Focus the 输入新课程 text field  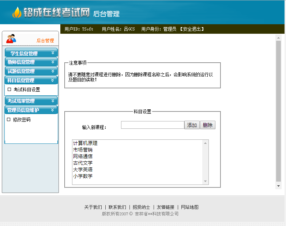coord(153,125)
